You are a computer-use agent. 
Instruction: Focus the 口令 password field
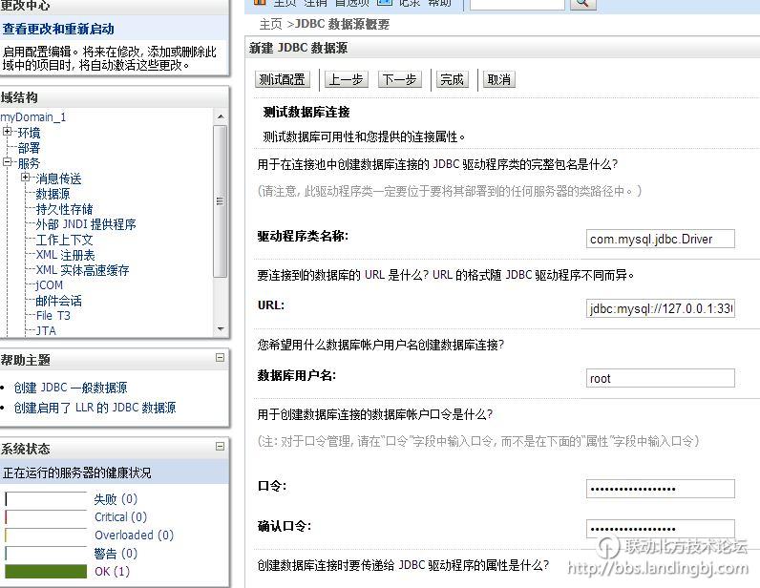tap(660, 489)
